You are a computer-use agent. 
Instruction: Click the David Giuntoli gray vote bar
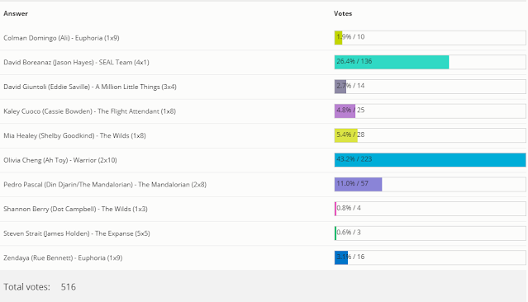[x=340, y=87]
